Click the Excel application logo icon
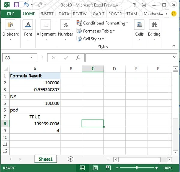The height and width of the screenshot is (172, 180). click(7, 5)
